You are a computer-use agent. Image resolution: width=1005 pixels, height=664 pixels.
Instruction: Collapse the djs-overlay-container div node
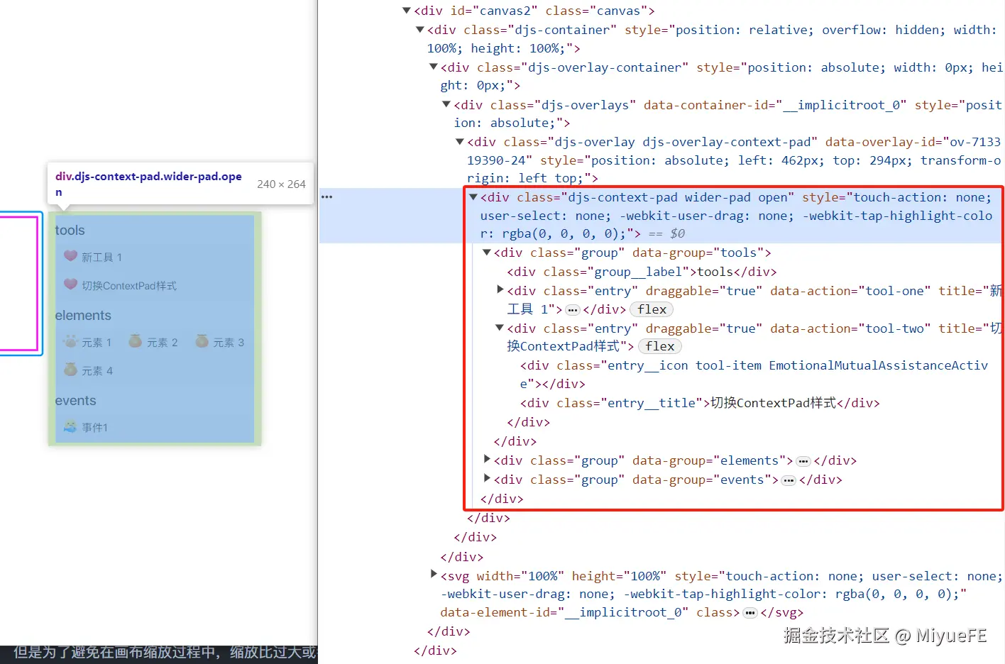coord(433,67)
